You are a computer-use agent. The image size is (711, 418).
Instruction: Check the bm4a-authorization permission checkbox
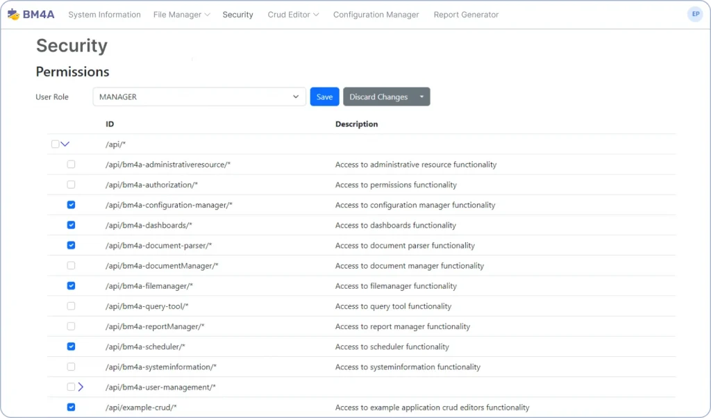72,185
